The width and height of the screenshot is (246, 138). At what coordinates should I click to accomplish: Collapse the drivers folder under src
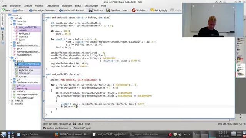[x=11, y=61]
